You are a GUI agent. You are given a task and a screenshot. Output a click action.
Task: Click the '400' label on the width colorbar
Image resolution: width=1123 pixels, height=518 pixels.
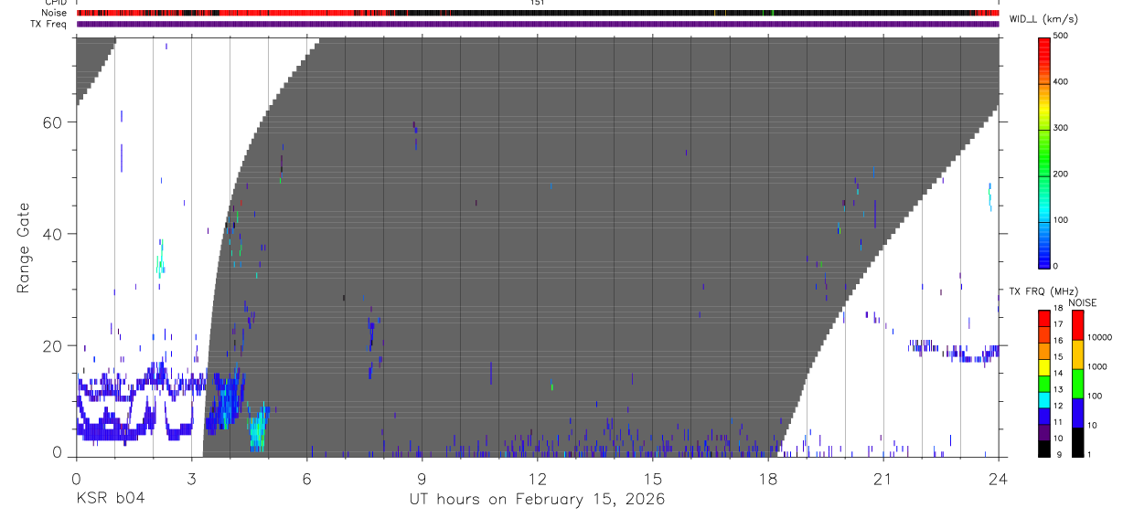tap(1062, 81)
